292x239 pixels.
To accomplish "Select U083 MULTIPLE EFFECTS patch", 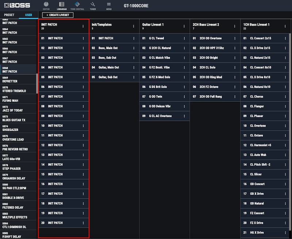I will click(x=18, y=215).
